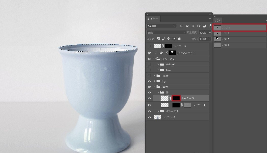267x153 pixels.
Task: Hide the bowl group
Action: click(x=149, y=87)
